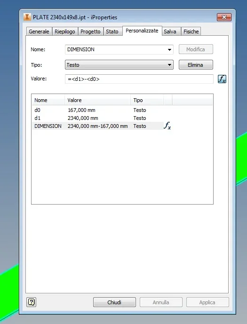Click Testo type in the d1 row
Image resolution: width=247 pixels, height=324 pixels.
tap(140, 118)
